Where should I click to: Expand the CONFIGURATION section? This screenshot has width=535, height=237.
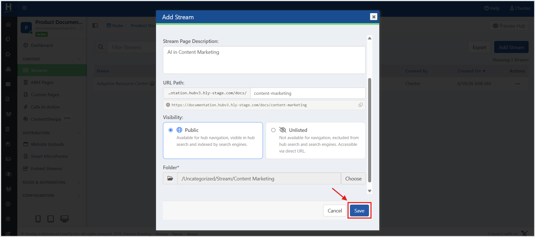[52, 195]
